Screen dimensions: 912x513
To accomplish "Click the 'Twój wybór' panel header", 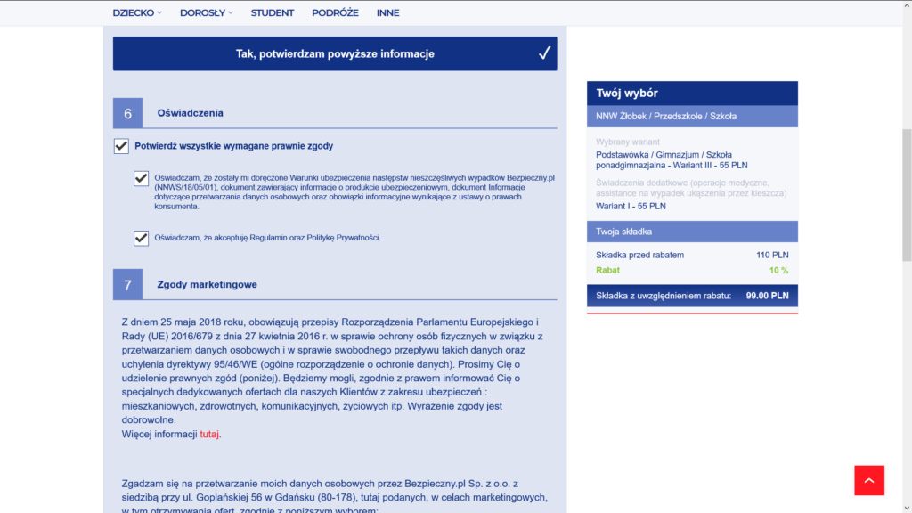I will click(692, 93).
